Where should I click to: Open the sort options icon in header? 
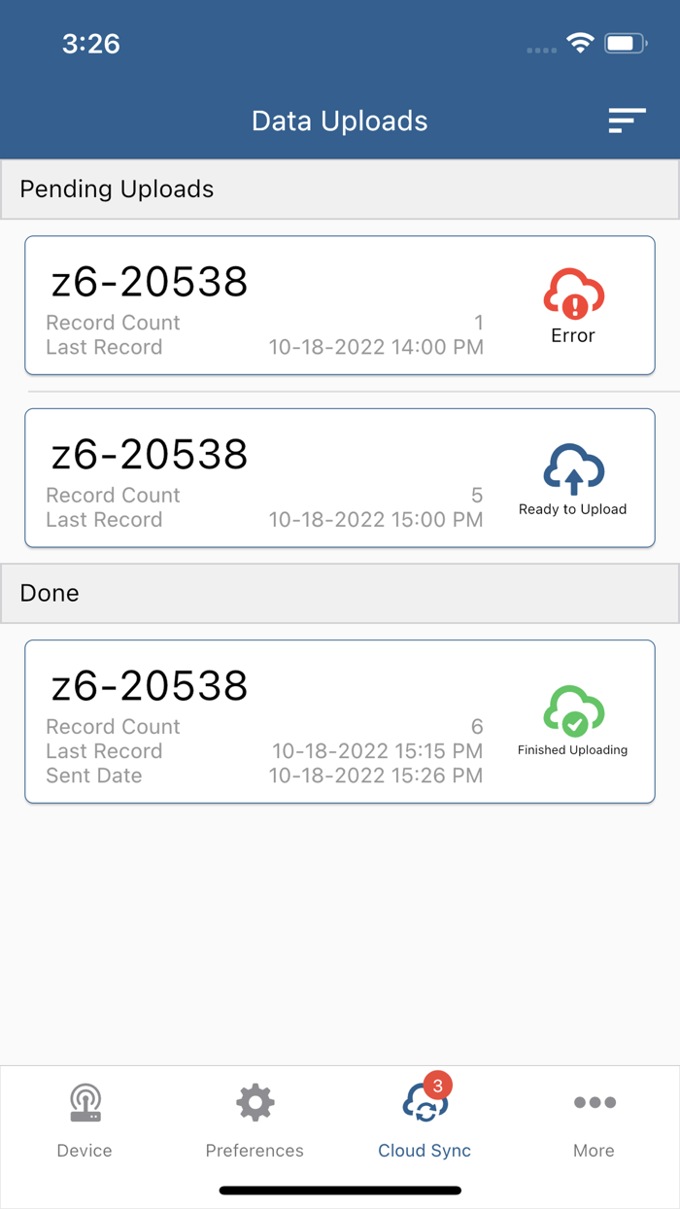tap(627, 121)
